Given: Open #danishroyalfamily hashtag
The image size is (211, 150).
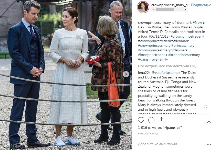Looking at the screenshot, I should (x=153, y=59).
